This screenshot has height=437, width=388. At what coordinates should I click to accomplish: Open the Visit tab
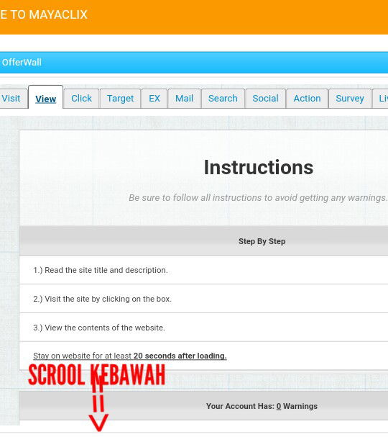[12, 99]
